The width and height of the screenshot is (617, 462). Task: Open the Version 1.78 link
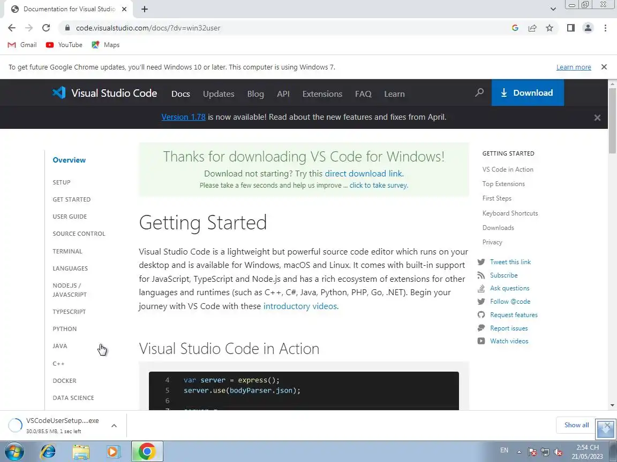183,117
